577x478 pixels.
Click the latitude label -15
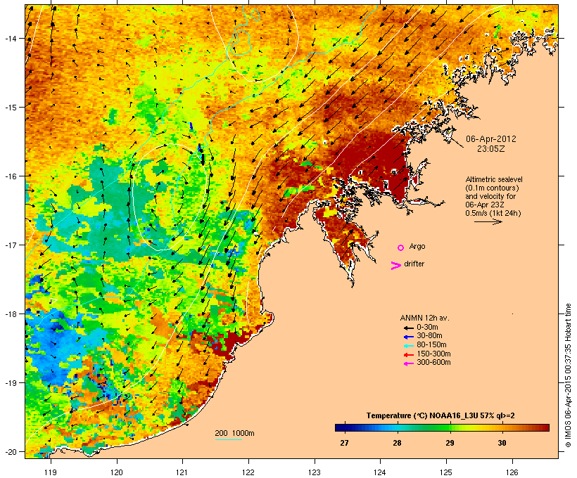pyautogui.click(x=10, y=108)
